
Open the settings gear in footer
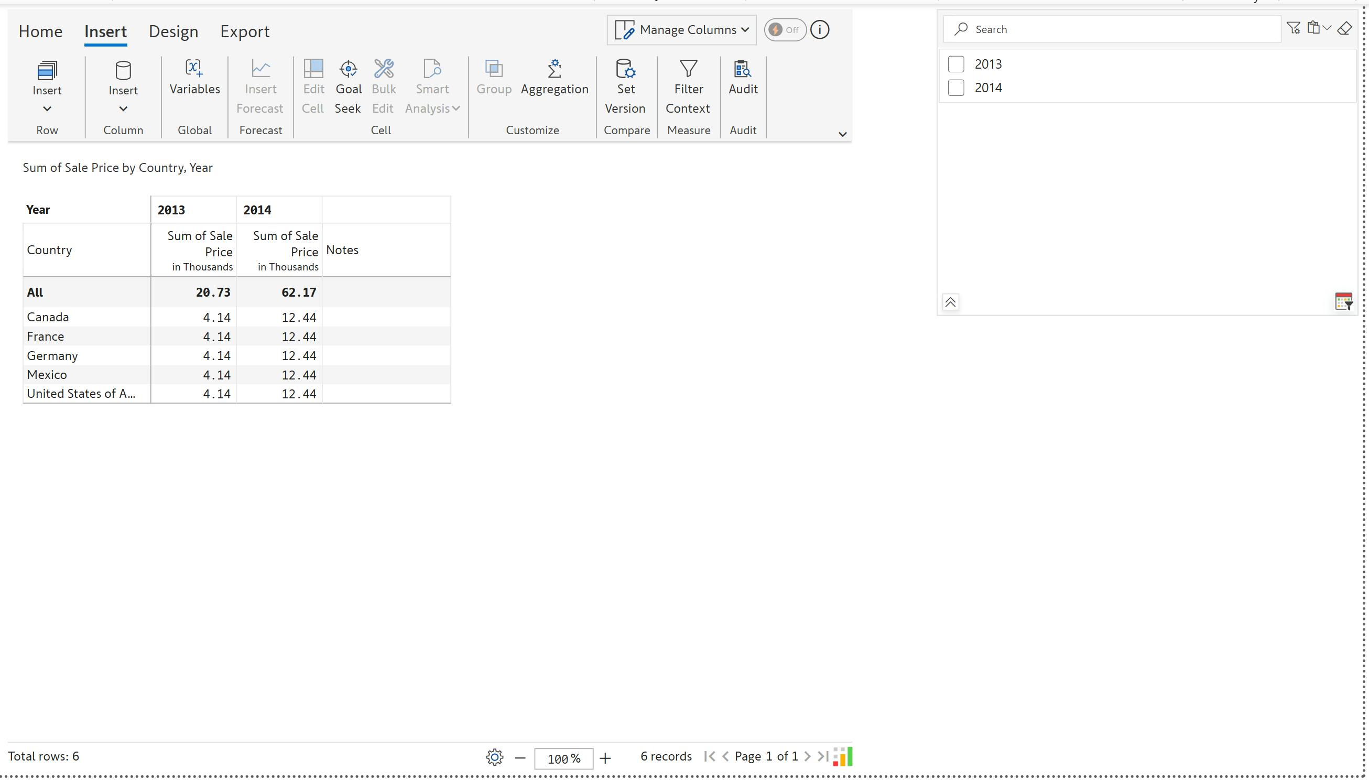click(x=494, y=757)
